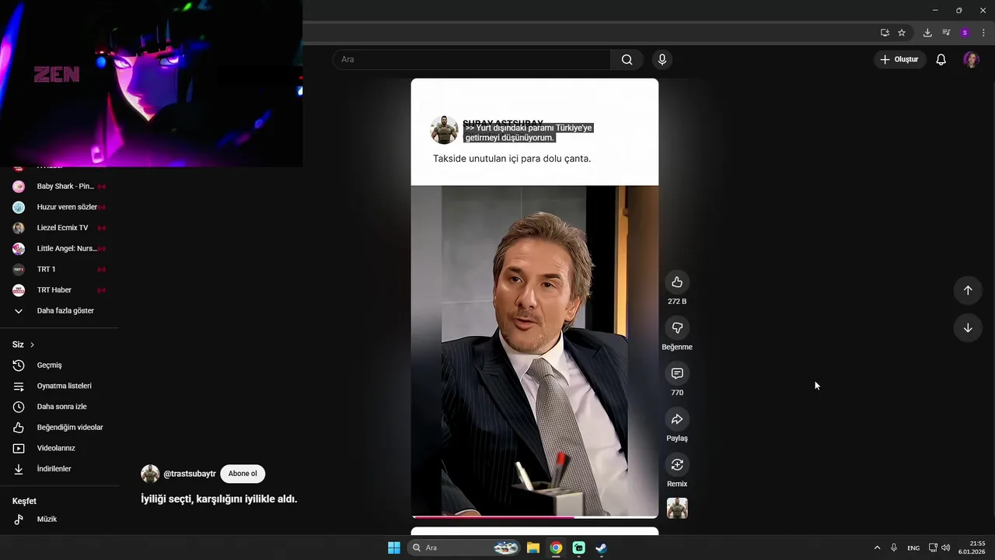Open Chrome media controls icon
The height and width of the screenshot is (560, 995).
[946, 33]
